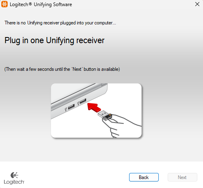Click the 'Logitech' wordmark under the logo

[x=14, y=182]
